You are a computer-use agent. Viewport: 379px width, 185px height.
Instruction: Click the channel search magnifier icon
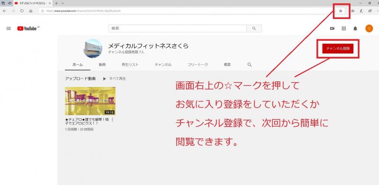point(250,65)
